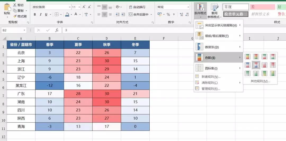The image size is (286, 141).
Task: Select the cell containing 黑龙江
Action: (21, 85)
